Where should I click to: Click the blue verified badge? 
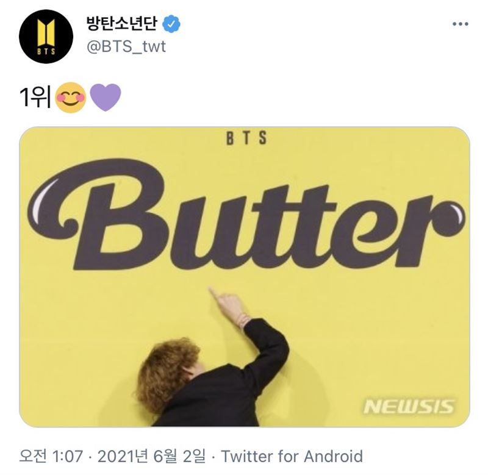(x=172, y=24)
